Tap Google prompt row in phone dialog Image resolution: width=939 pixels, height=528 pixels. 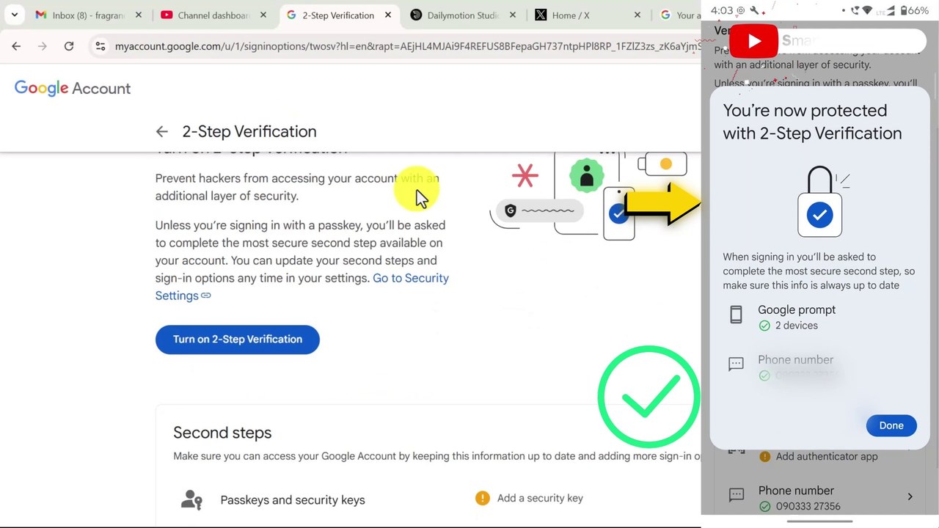pyautogui.click(x=819, y=317)
